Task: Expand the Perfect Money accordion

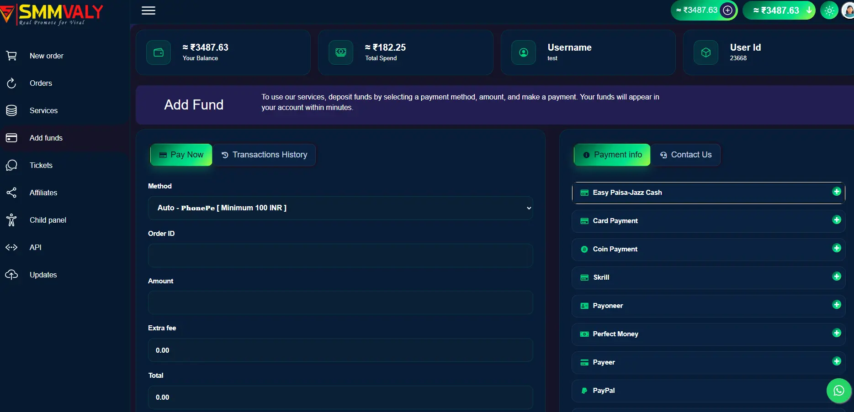Action: tap(708, 334)
